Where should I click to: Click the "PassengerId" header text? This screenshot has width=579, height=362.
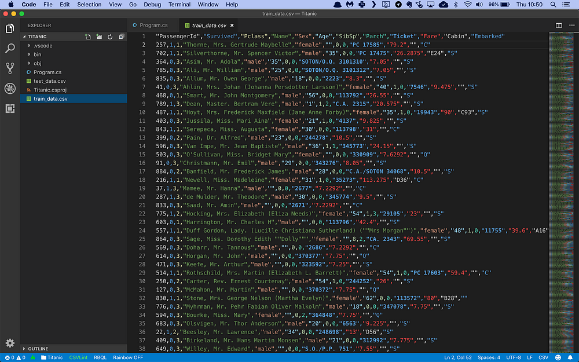pos(178,36)
